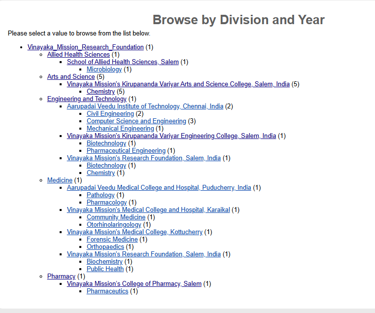Select Biotechnology under Research Foundation, Salem
375x313 pixels.
click(106, 166)
